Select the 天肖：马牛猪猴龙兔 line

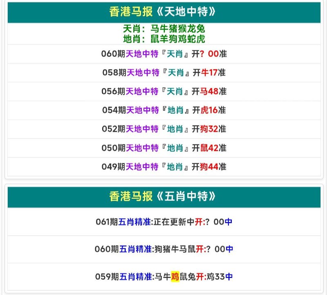point(164,29)
